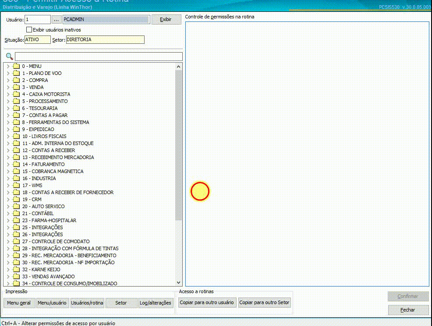Toggle Exibir usuários inativos checkbox
Image resolution: width=432 pixels, height=326 pixels.
tap(29, 29)
